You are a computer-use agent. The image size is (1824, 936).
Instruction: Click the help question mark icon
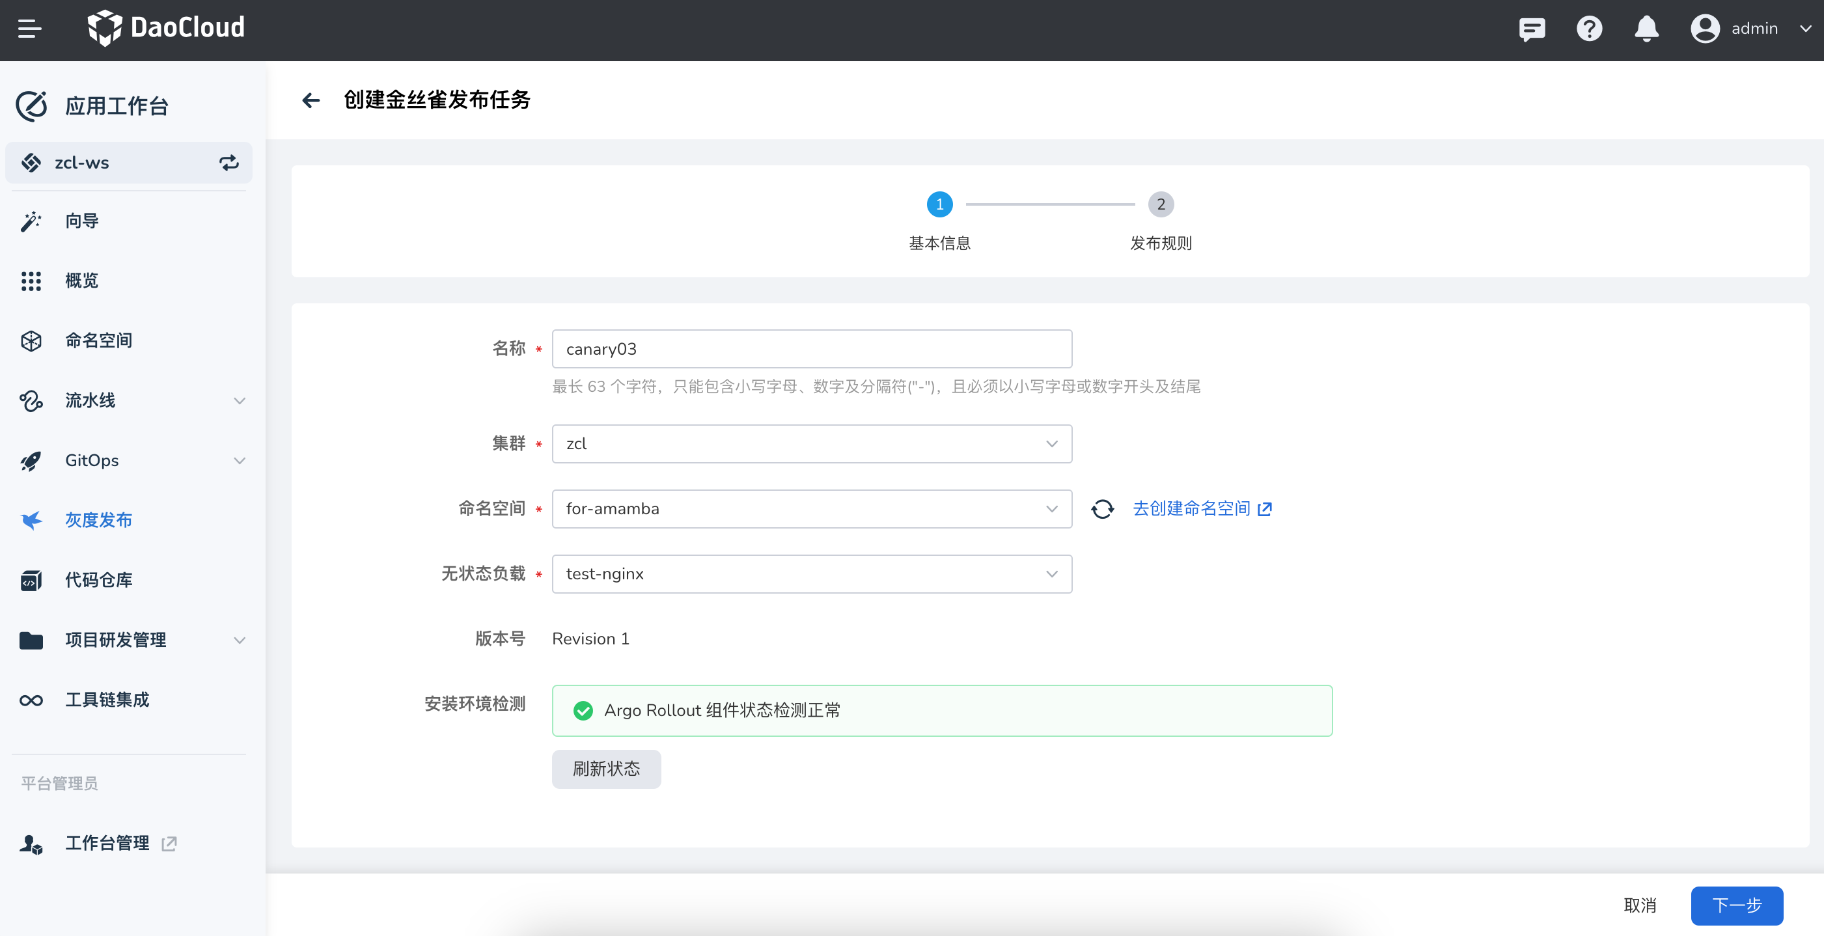pos(1589,29)
